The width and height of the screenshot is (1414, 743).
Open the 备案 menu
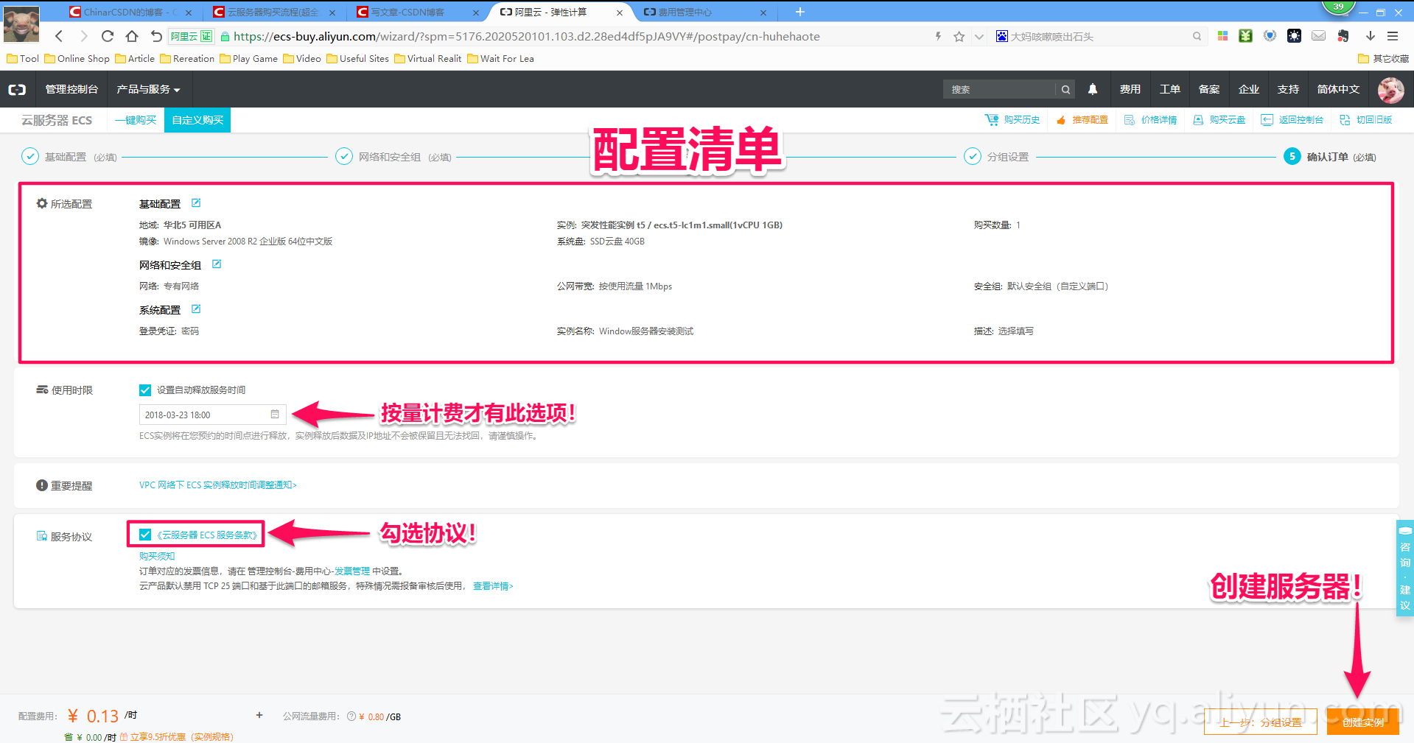(1208, 89)
